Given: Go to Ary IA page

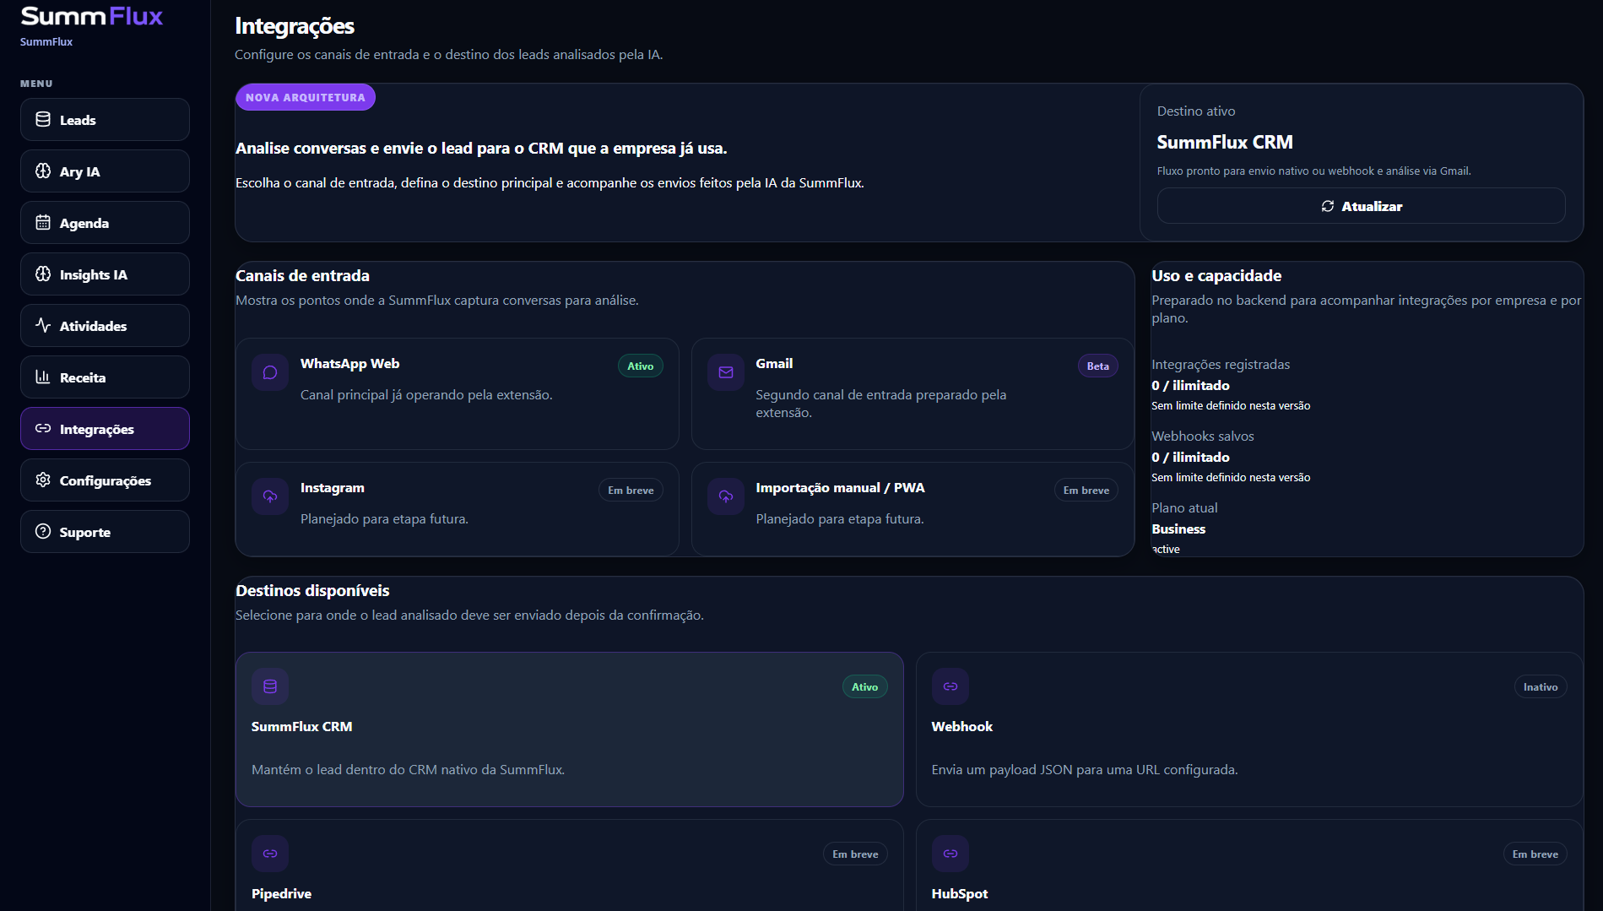Looking at the screenshot, I should (x=105, y=171).
